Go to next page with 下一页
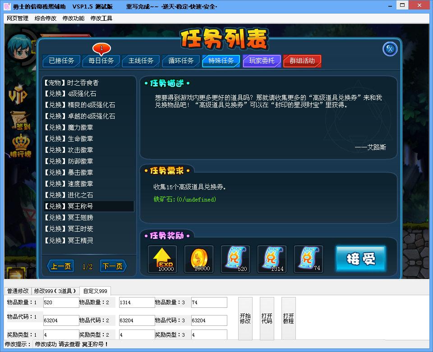 pyautogui.click(x=112, y=266)
